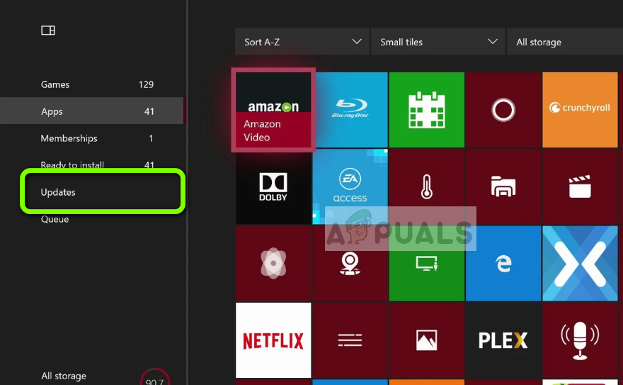This screenshot has height=385, width=623.
Task: Open the webcam location pin tile
Action: click(350, 263)
